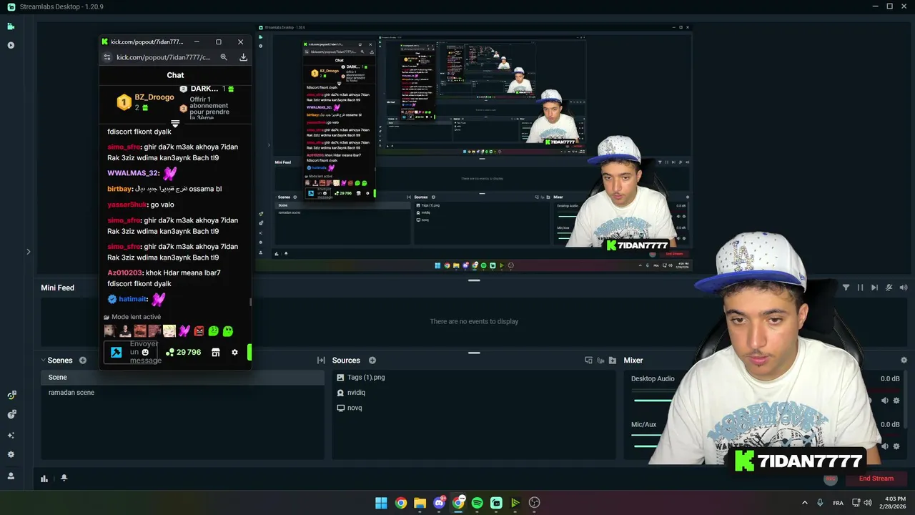Image resolution: width=915 pixels, height=515 pixels.
Task: Open Mixer advanced audio settings gear
Action: click(x=904, y=360)
